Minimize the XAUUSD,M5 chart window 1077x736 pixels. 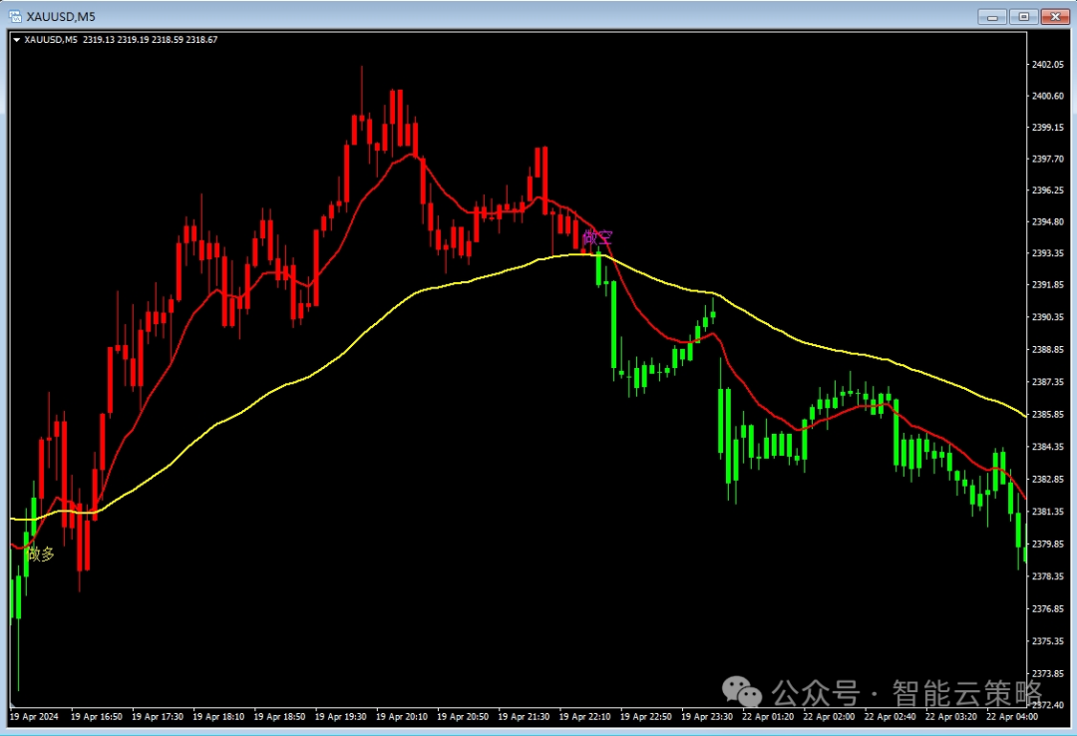tap(992, 17)
